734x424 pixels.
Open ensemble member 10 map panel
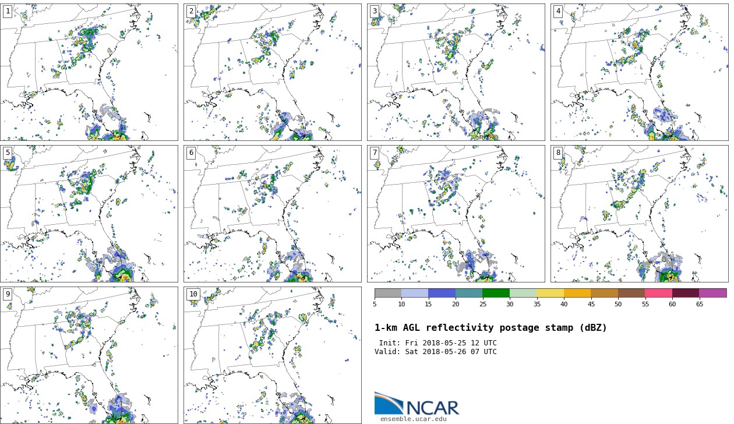(x=273, y=355)
